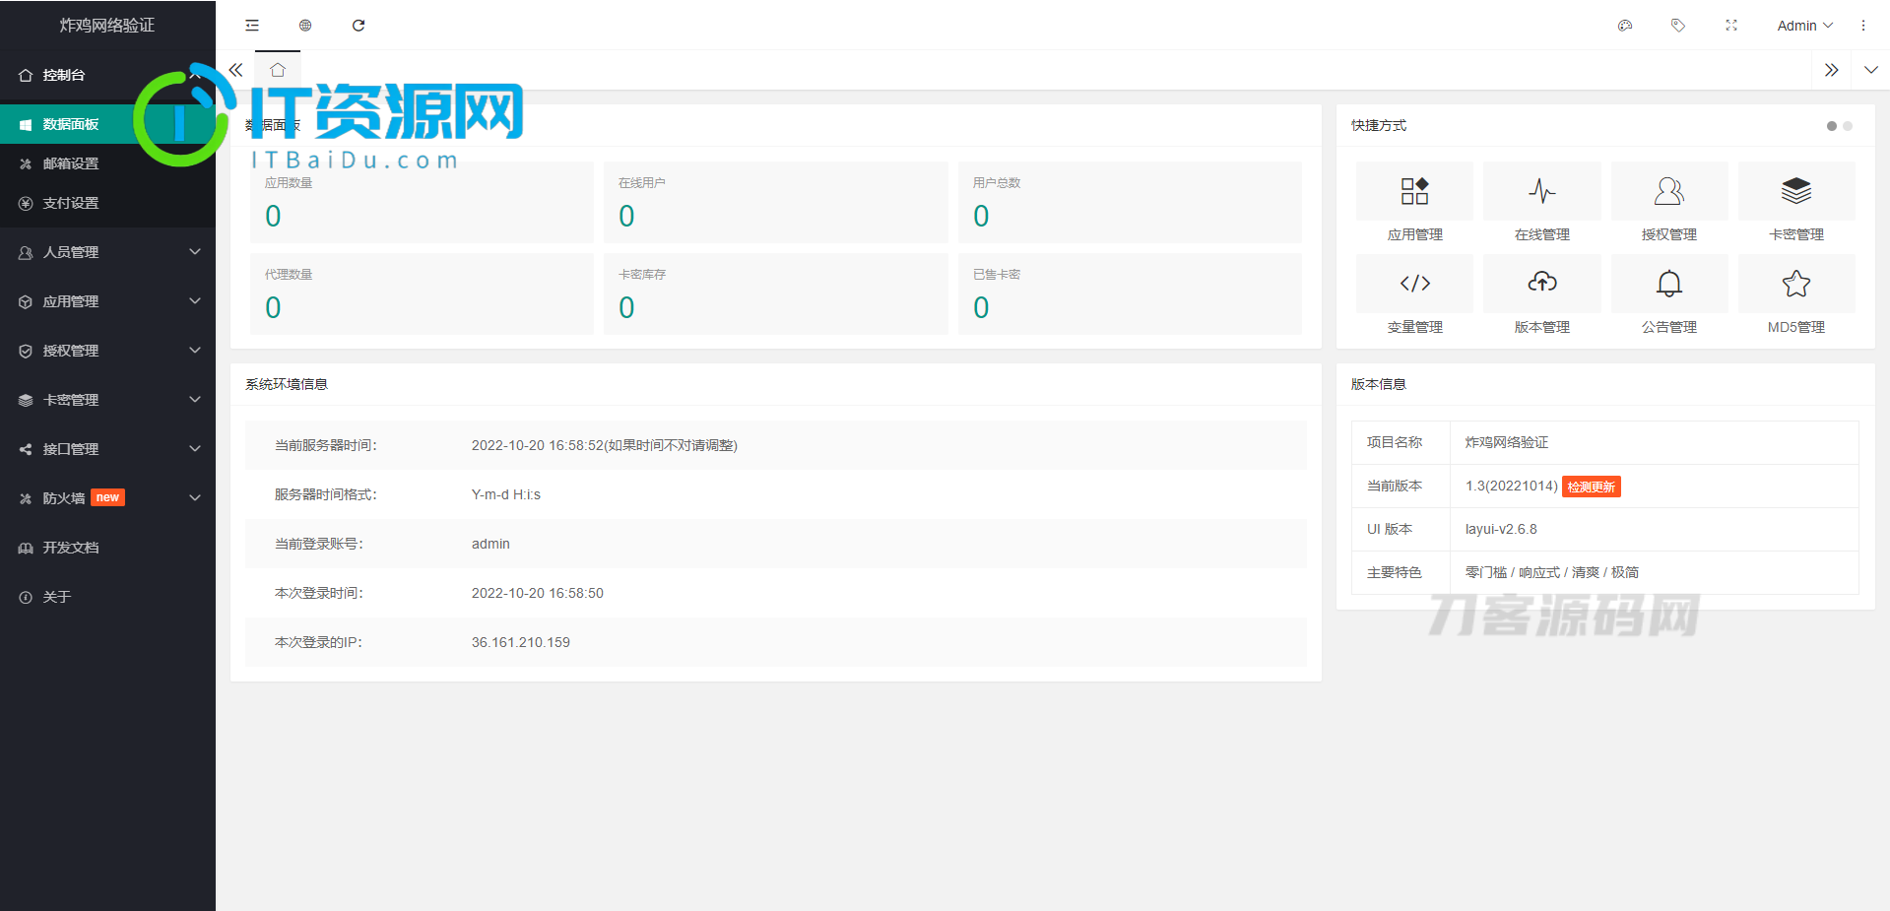This screenshot has height=911, width=1890.
Task: Open 开发文档 menu item
Action: coord(107,548)
